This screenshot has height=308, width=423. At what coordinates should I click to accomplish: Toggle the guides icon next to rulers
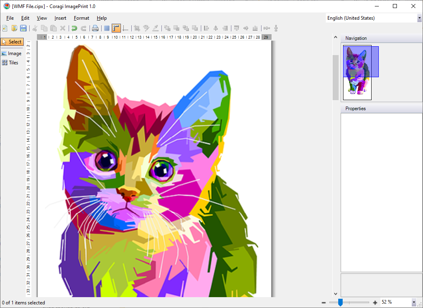[x=125, y=28]
